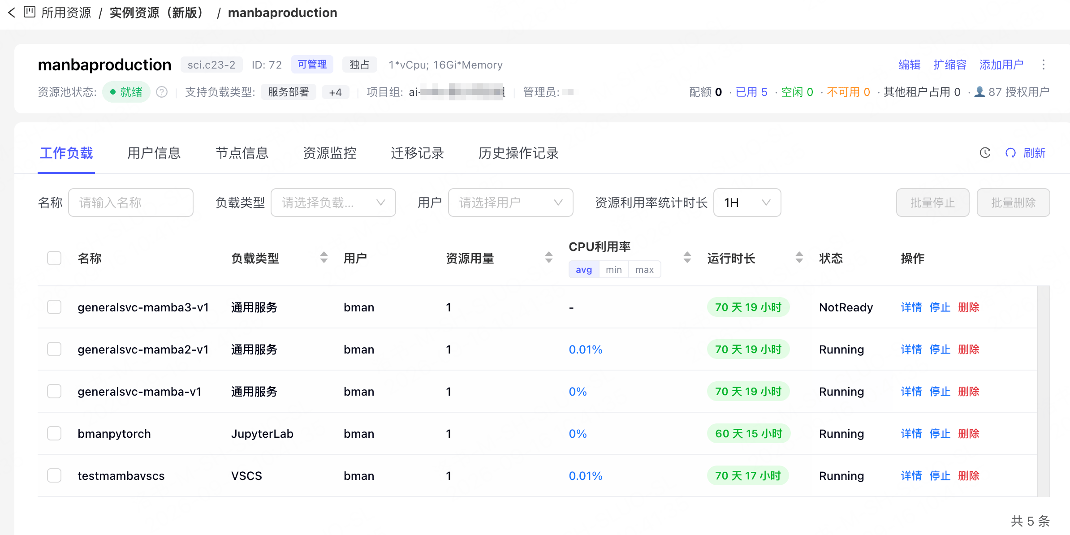Open the help icon next to 就绪 status
Screen dimensions: 1070x535
tap(162, 92)
